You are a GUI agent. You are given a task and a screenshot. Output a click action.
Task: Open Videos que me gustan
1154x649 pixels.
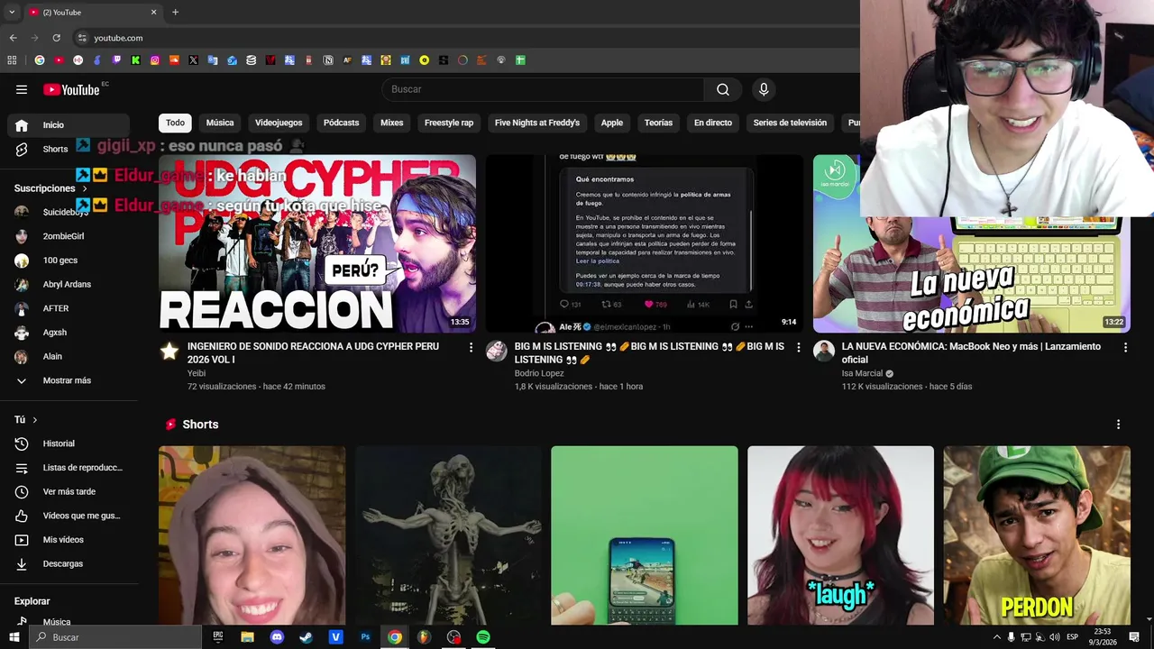[x=69, y=516]
